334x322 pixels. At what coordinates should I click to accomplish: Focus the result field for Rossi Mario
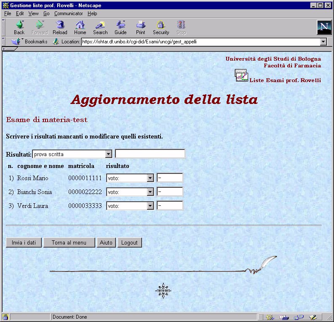[170, 178]
